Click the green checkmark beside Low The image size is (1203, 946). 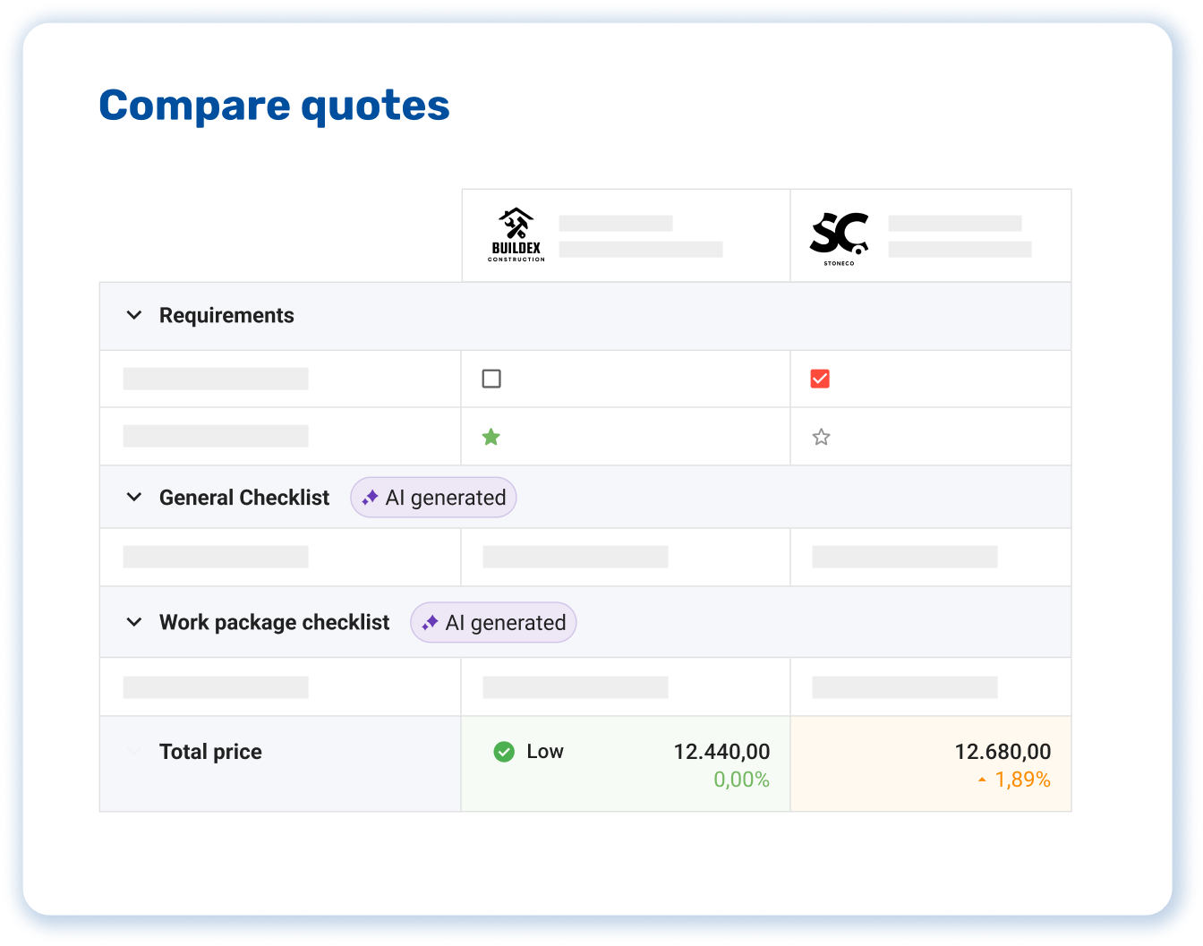tap(504, 752)
